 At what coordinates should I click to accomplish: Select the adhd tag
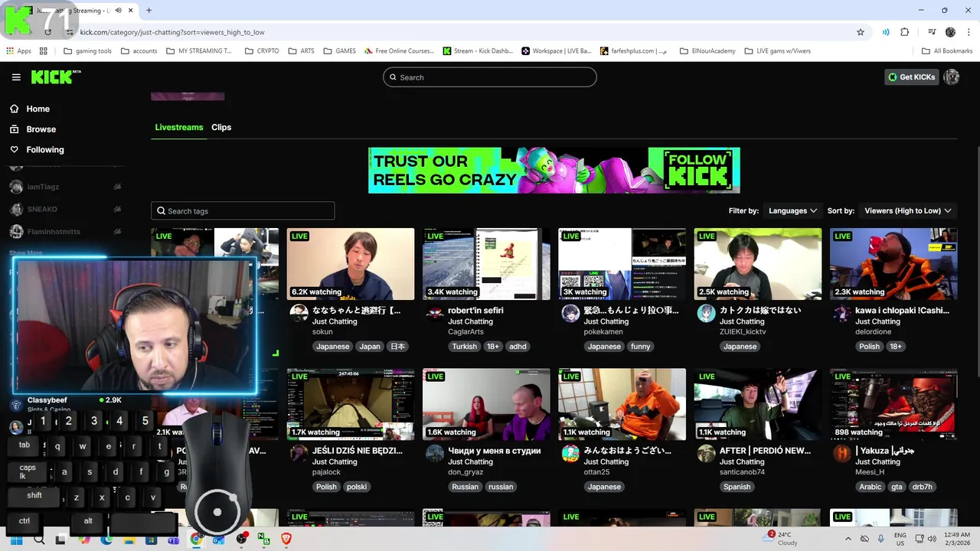[518, 347]
